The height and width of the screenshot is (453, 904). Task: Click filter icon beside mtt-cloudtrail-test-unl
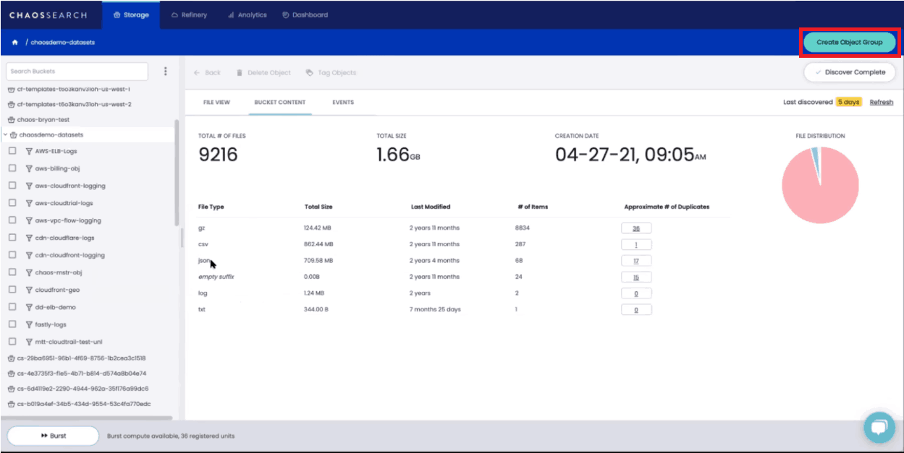(29, 342)
